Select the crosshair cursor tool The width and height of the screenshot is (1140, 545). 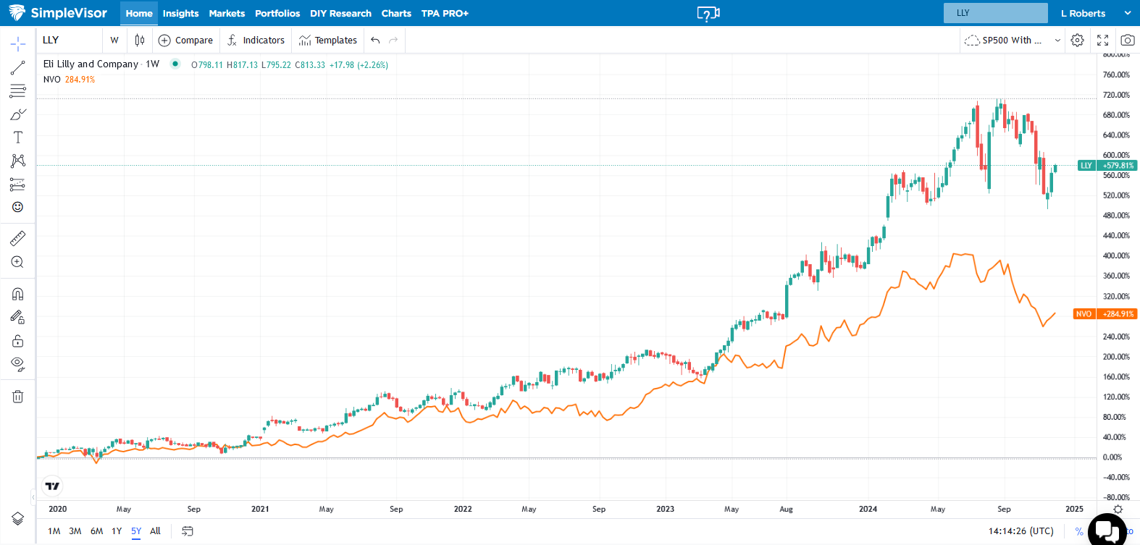(18, 44)
